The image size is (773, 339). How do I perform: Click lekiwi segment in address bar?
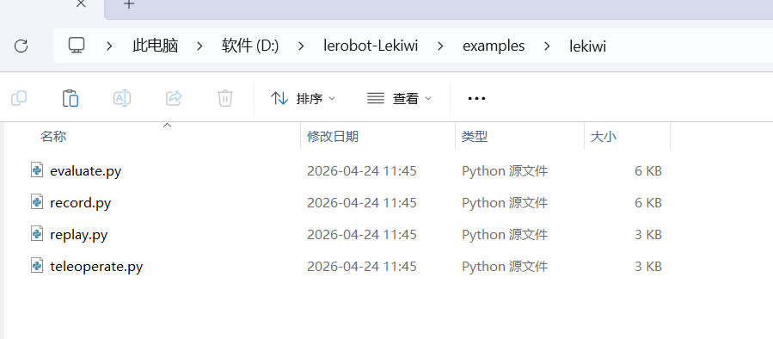587,46
